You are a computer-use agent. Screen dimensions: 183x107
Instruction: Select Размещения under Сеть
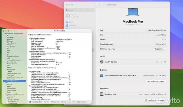point(11,90)
